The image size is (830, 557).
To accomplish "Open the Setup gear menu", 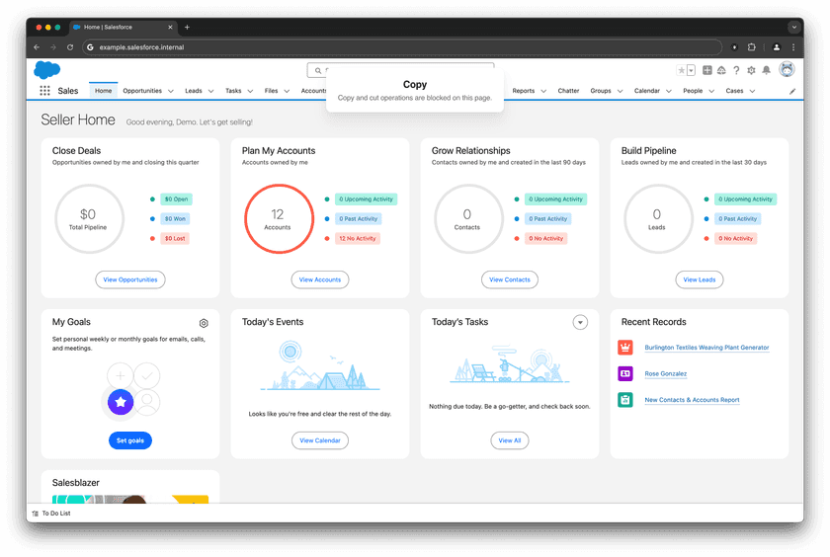I will 751,70.
